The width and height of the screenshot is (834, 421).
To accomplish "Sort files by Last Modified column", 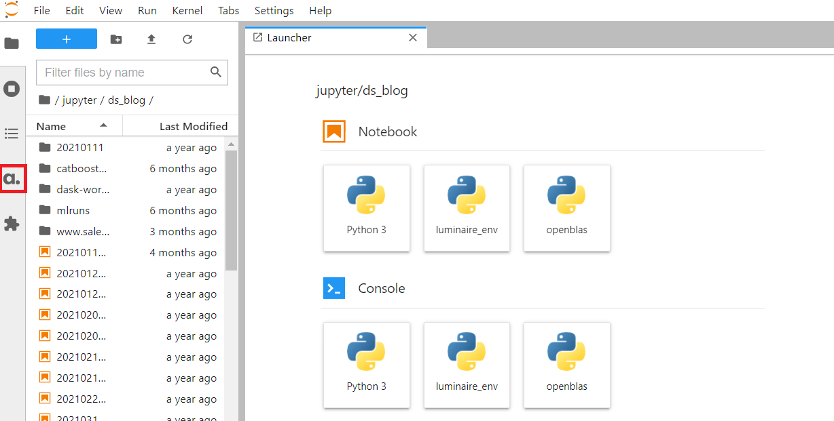I will (193, 126).
